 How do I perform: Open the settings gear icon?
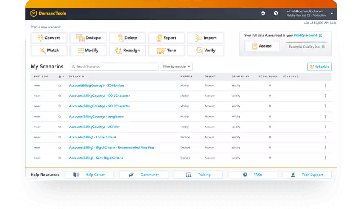(x=263, y=14)
